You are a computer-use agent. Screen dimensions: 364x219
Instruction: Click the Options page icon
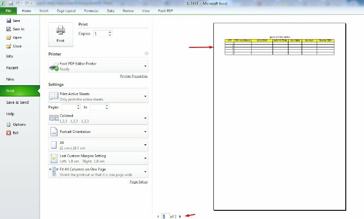[x=9, y=124]
